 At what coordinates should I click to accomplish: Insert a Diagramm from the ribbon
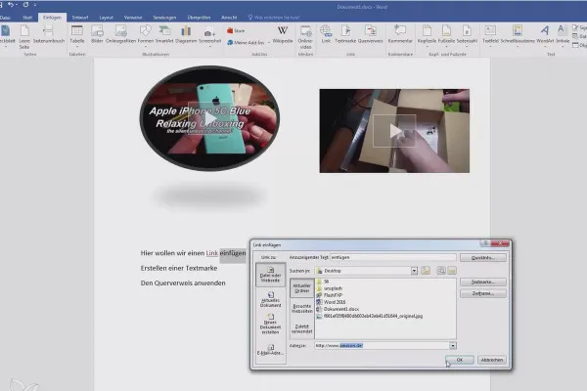coord(186,34)
